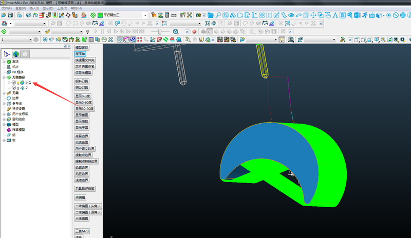The image size is (411, 238).
Task: Click the blue folder icon in top-right toolbar
Action: [x=211, y=15]
